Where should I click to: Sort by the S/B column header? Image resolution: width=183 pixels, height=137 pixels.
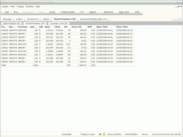41,27
